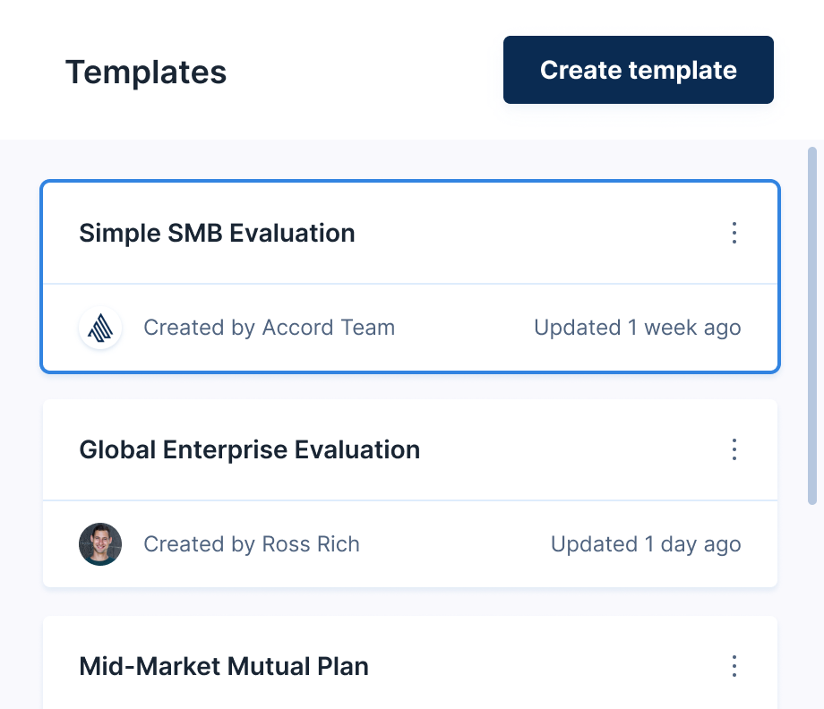
Task: Click the "Created by Ross Rich" label
Action: [251, 544]
